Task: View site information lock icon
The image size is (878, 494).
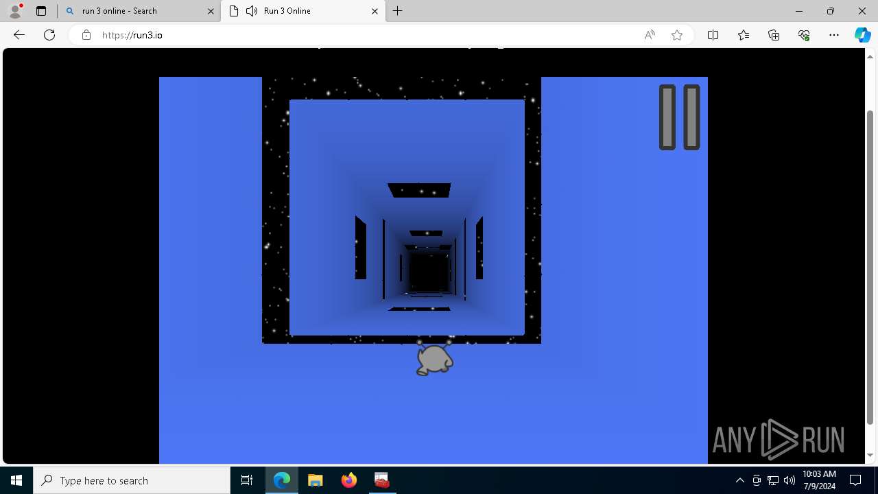Action: coord(86,35)
